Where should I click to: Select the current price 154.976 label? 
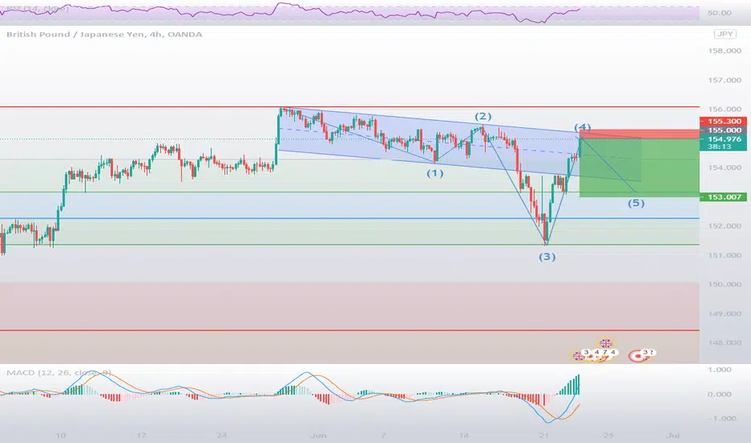tap(723, 139)
